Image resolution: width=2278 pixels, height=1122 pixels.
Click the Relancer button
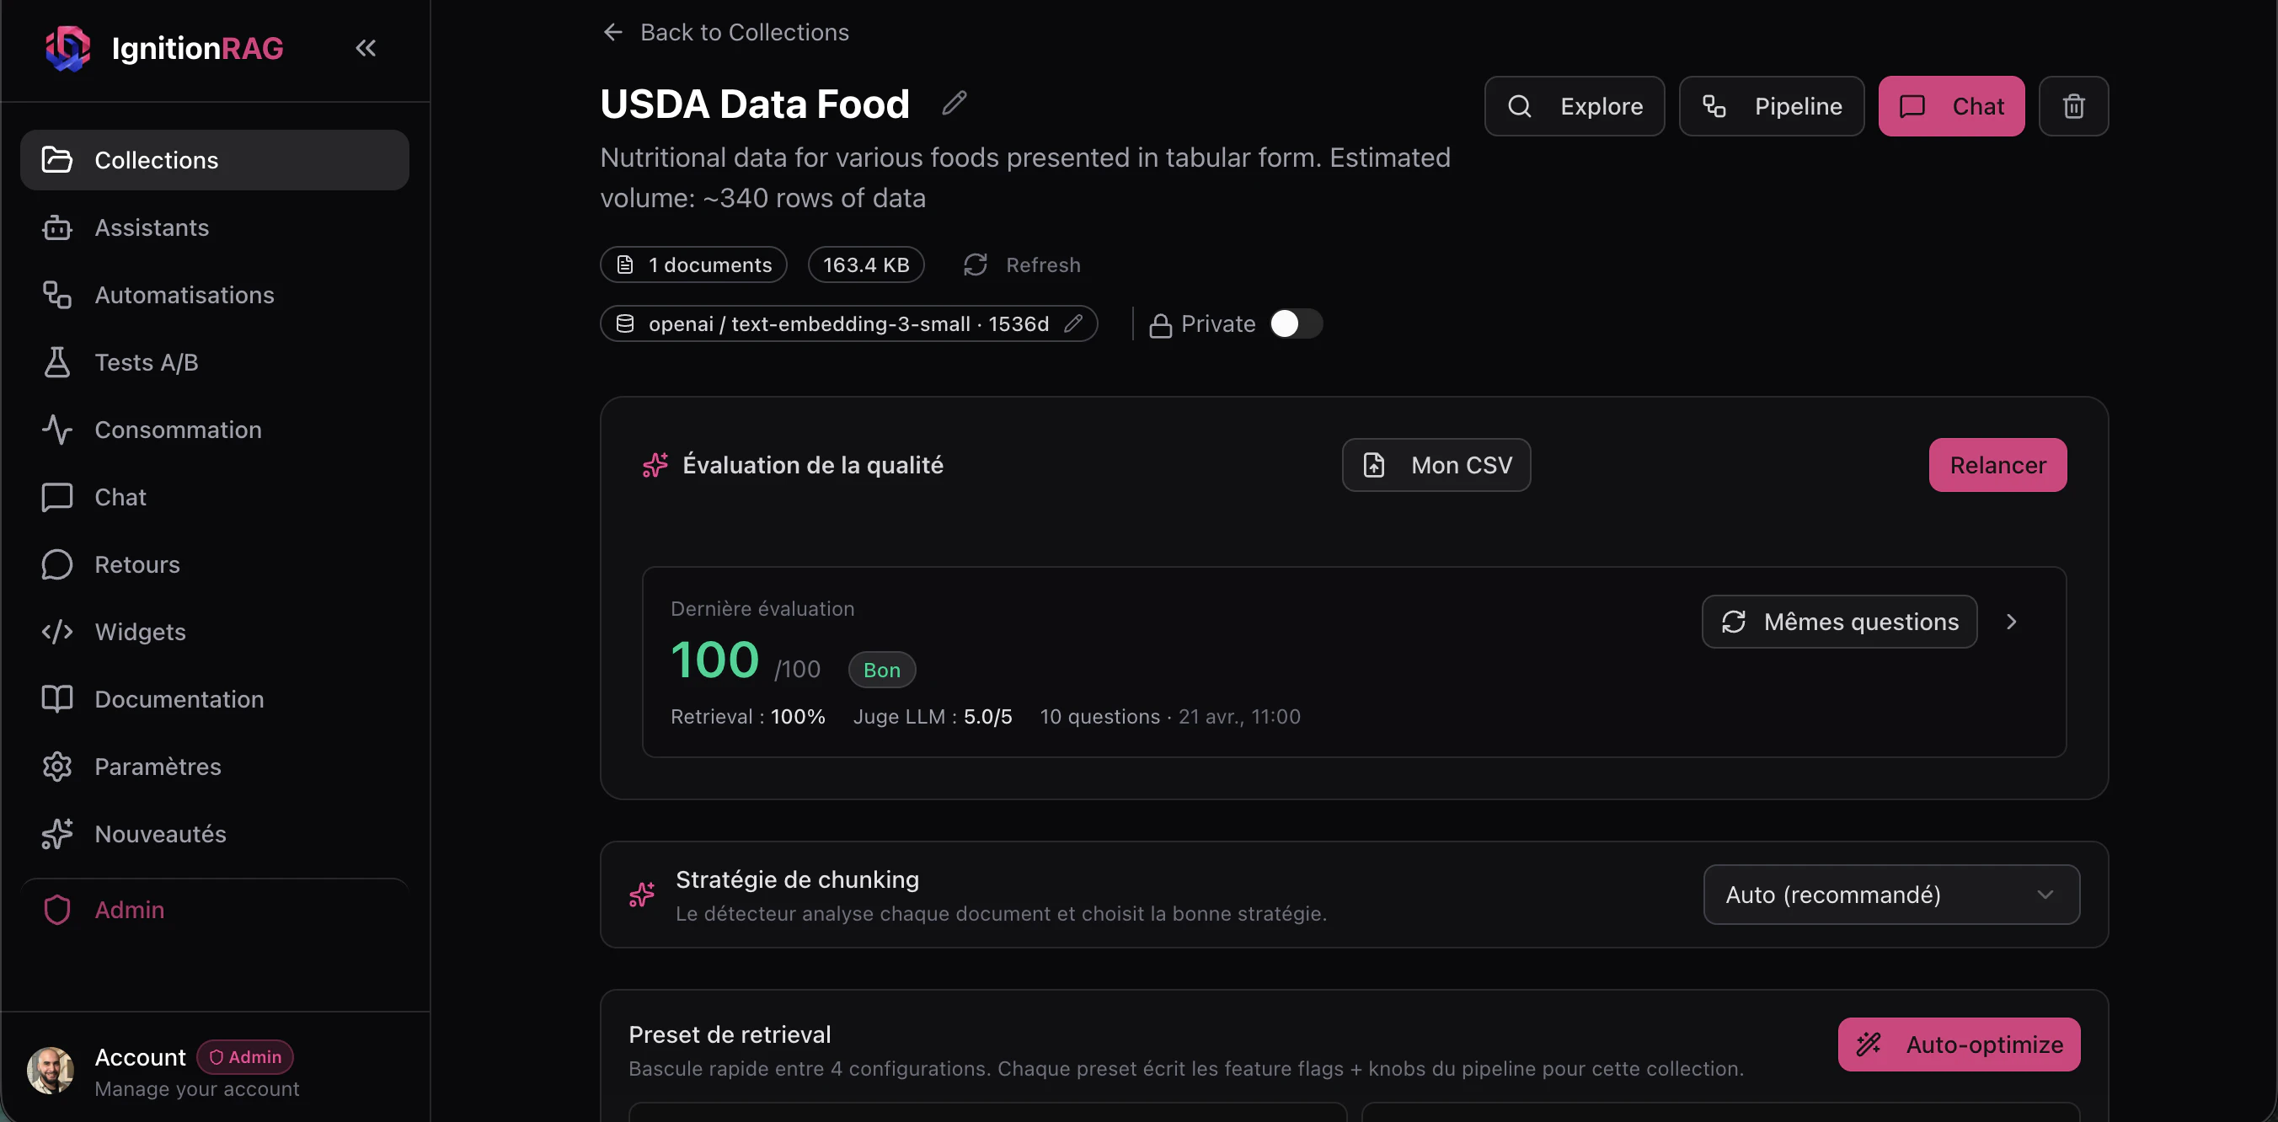1997,465
